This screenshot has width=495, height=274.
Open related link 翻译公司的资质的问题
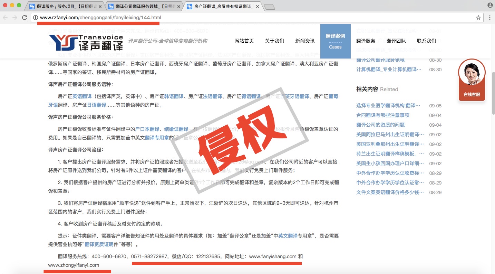click(380, 125)
